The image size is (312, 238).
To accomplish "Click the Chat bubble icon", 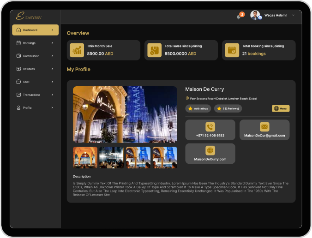I will pos(18,82).
